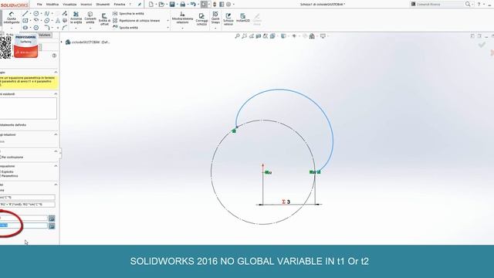Click the Rebuild traffic light icon
This screenshot has width=494, height=278.
(215, 5)
